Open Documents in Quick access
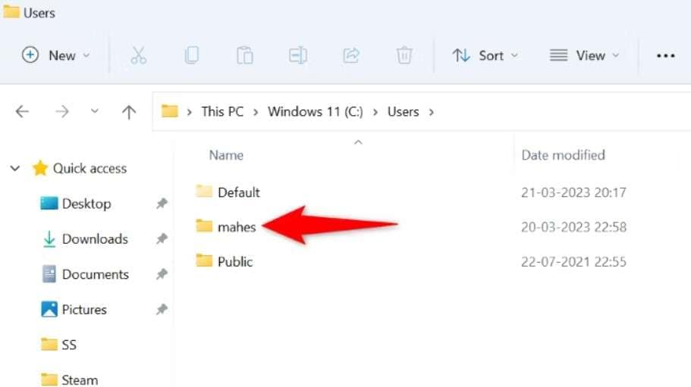The width and height of the screenshot is (691, 387). click(96, 274)
